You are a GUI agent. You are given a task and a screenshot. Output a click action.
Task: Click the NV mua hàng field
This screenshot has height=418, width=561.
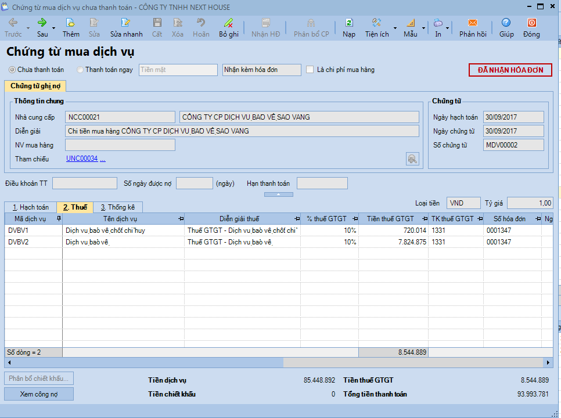[x=120, y=145]
